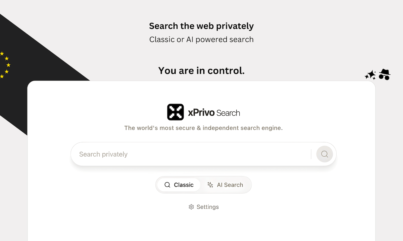Image resolution: width=403 pixels, height=241 pixels.
Task: Click the settings gear icon
Action: 191,207
